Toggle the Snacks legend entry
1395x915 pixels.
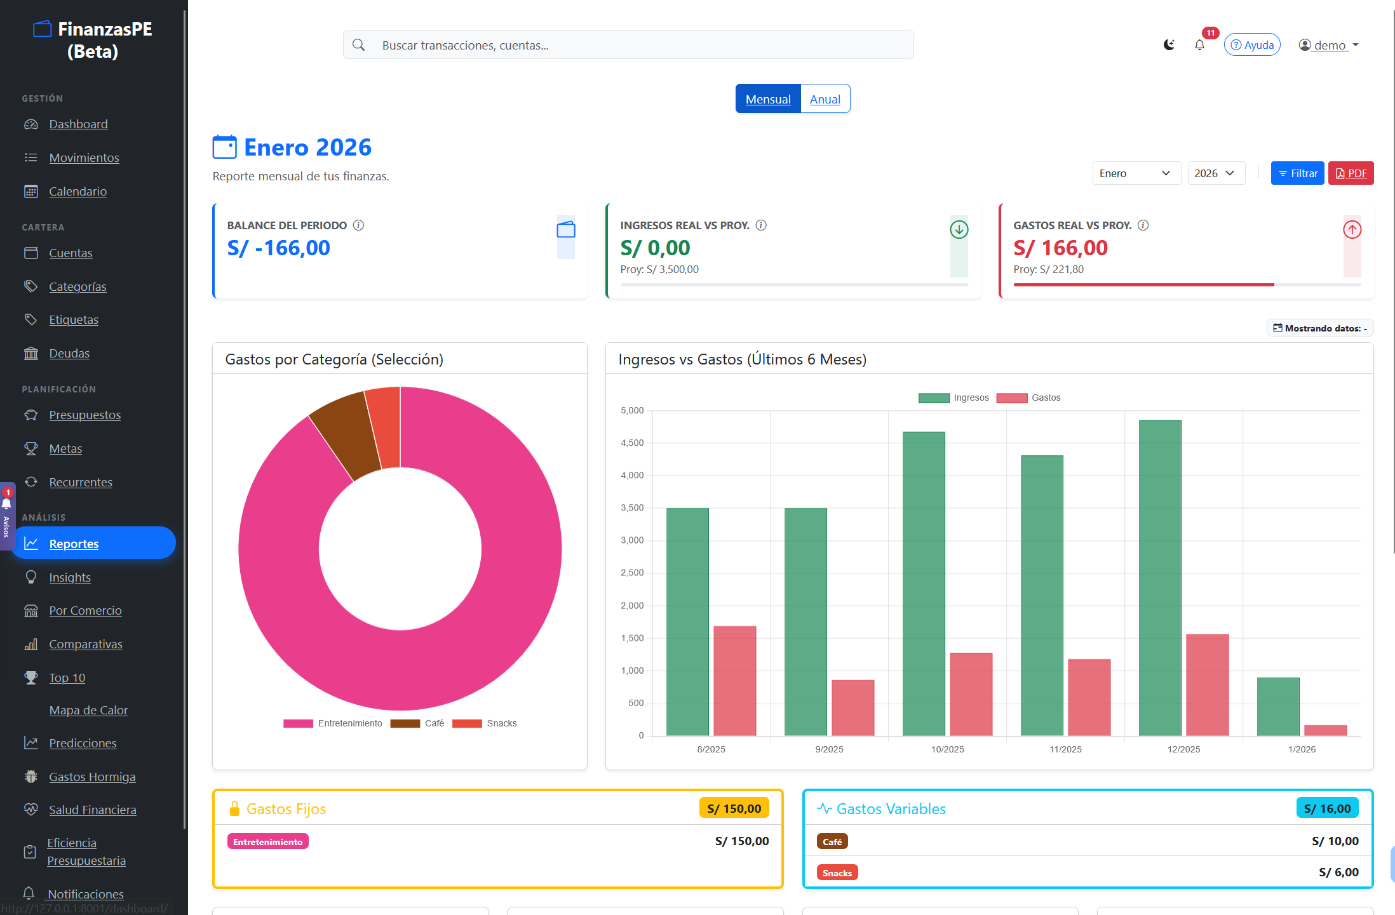[x=484, y=723]
